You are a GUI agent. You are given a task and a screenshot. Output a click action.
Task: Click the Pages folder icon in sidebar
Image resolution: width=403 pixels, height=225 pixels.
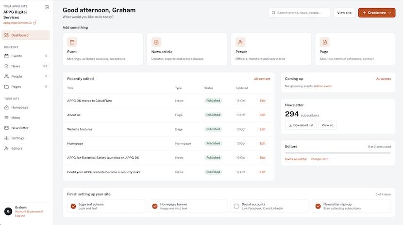click(6, 87)
